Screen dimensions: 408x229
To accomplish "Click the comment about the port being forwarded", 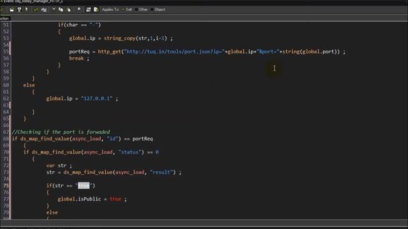I will (x=61, y=132).
